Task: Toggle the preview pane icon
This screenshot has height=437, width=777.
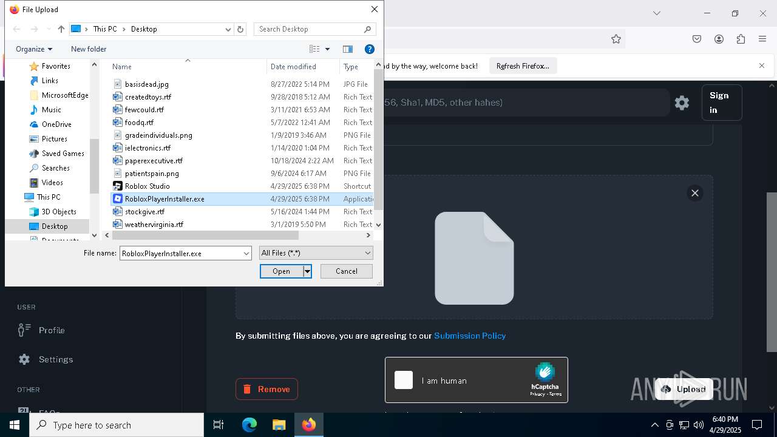Action: 348,49
